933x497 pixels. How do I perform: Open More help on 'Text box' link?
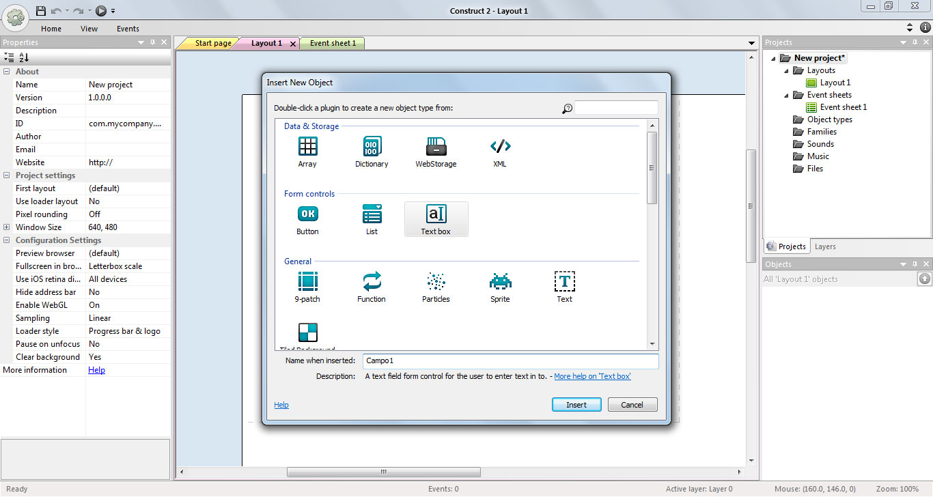pos(592,376)
